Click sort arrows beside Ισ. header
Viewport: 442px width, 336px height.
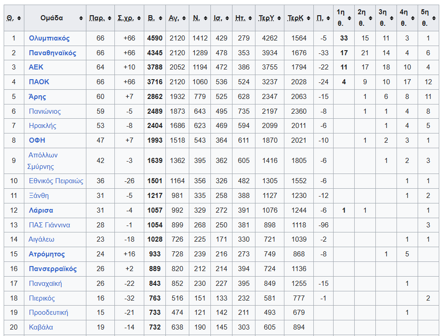227,18
